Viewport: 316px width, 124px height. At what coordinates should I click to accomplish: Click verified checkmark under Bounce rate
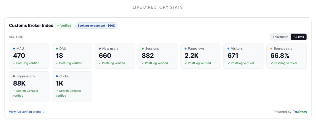point(272,63)
